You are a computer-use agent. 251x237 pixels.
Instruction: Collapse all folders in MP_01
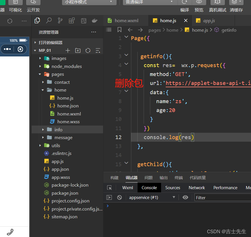(x=98, y=51)
